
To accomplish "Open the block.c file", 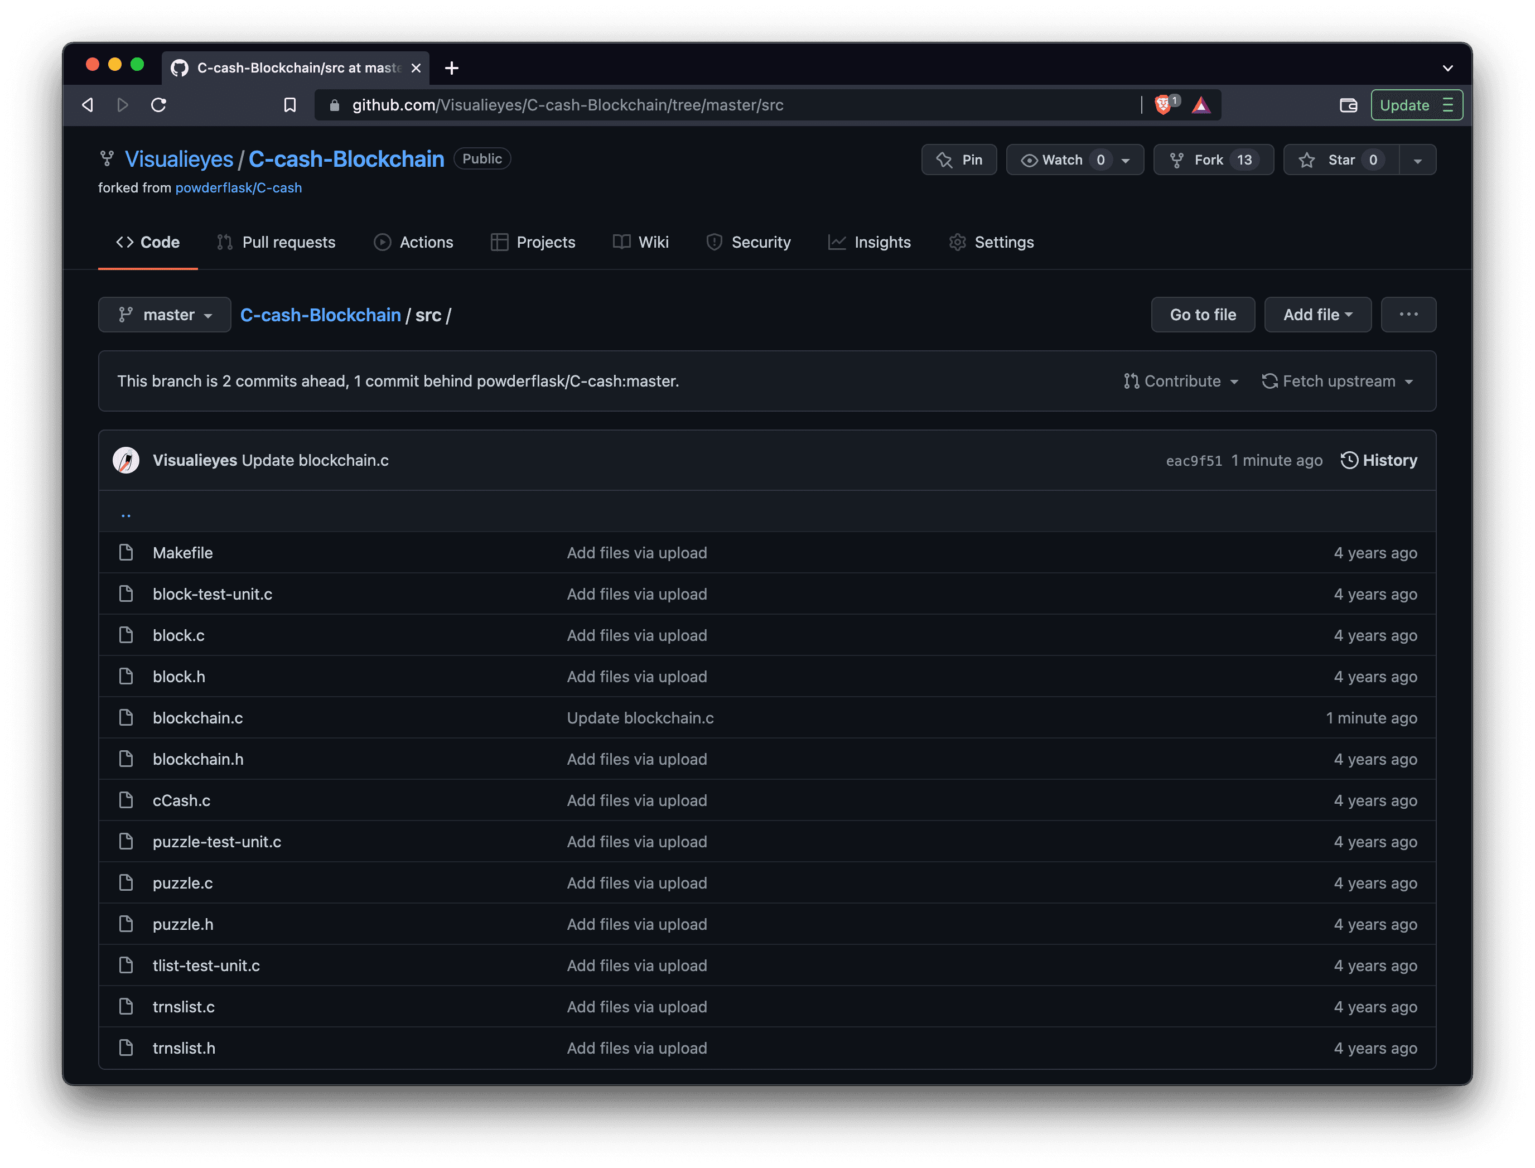I will (178, 635).
